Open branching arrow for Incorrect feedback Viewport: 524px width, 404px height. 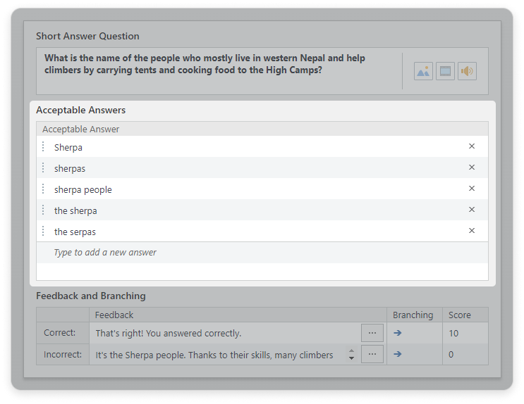tap(397, 354)
